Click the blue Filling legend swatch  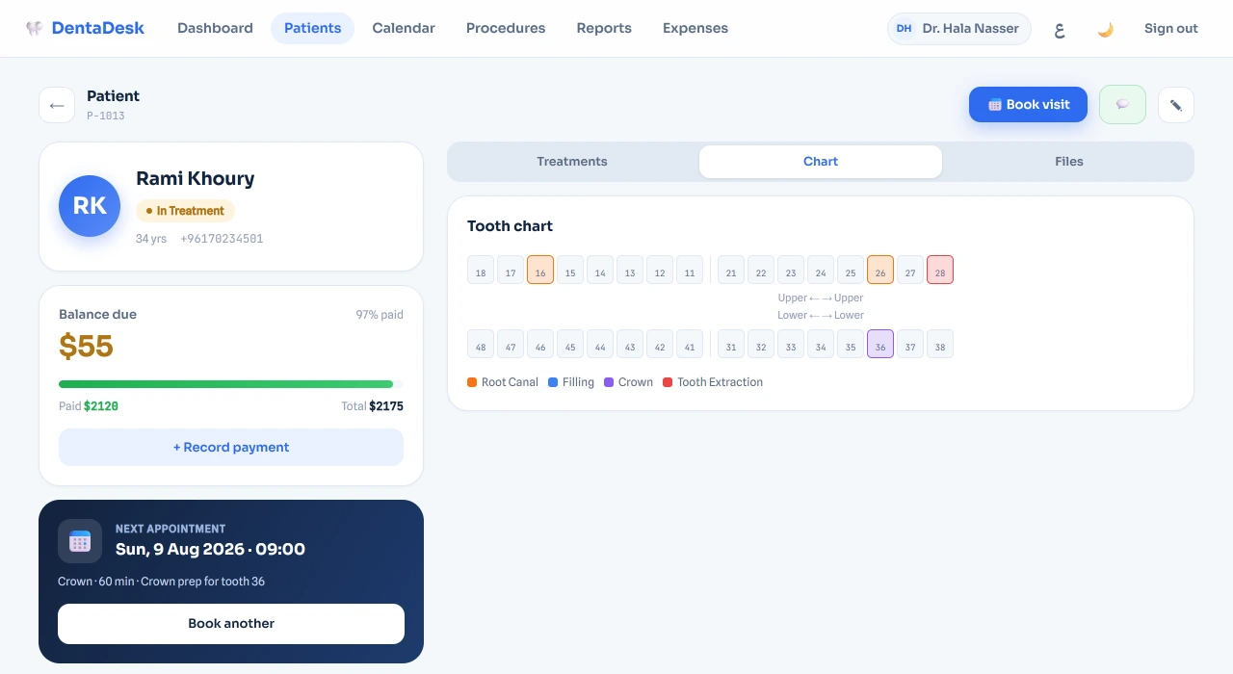[x=553, y=382]
